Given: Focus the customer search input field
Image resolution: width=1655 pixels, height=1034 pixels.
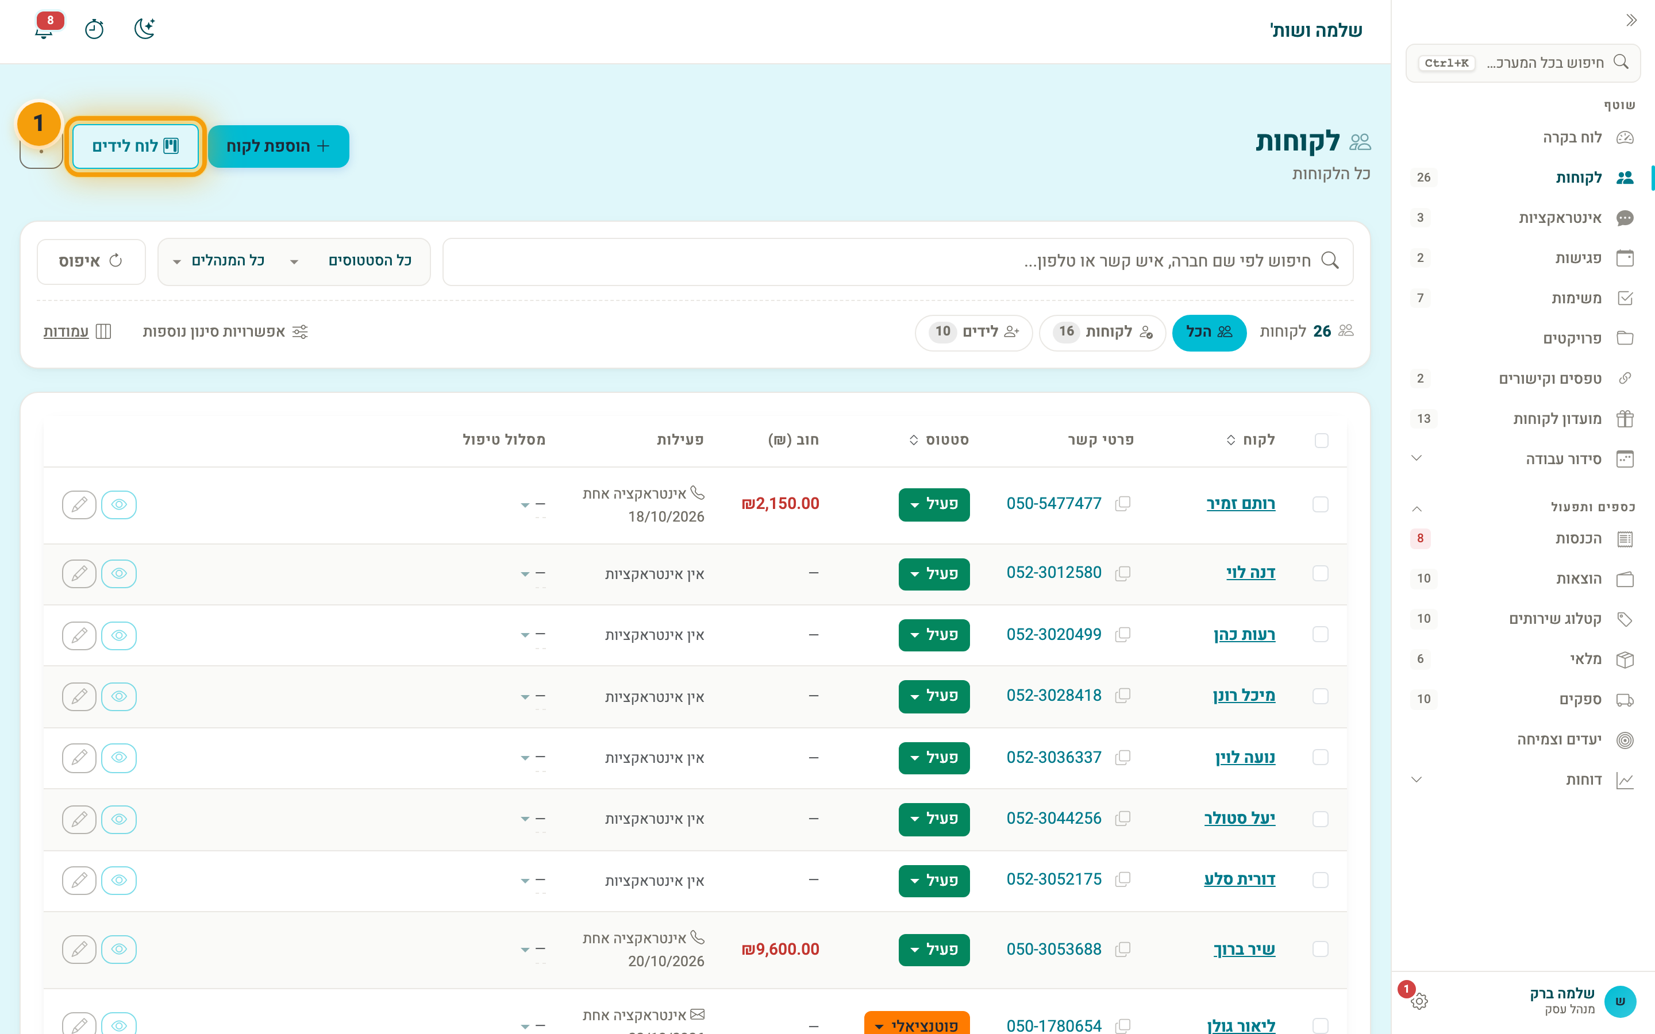Looking at the screenshot, I should [897, 261].
